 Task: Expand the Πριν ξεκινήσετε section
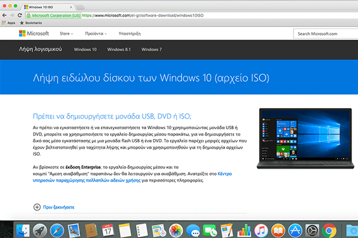37,207
